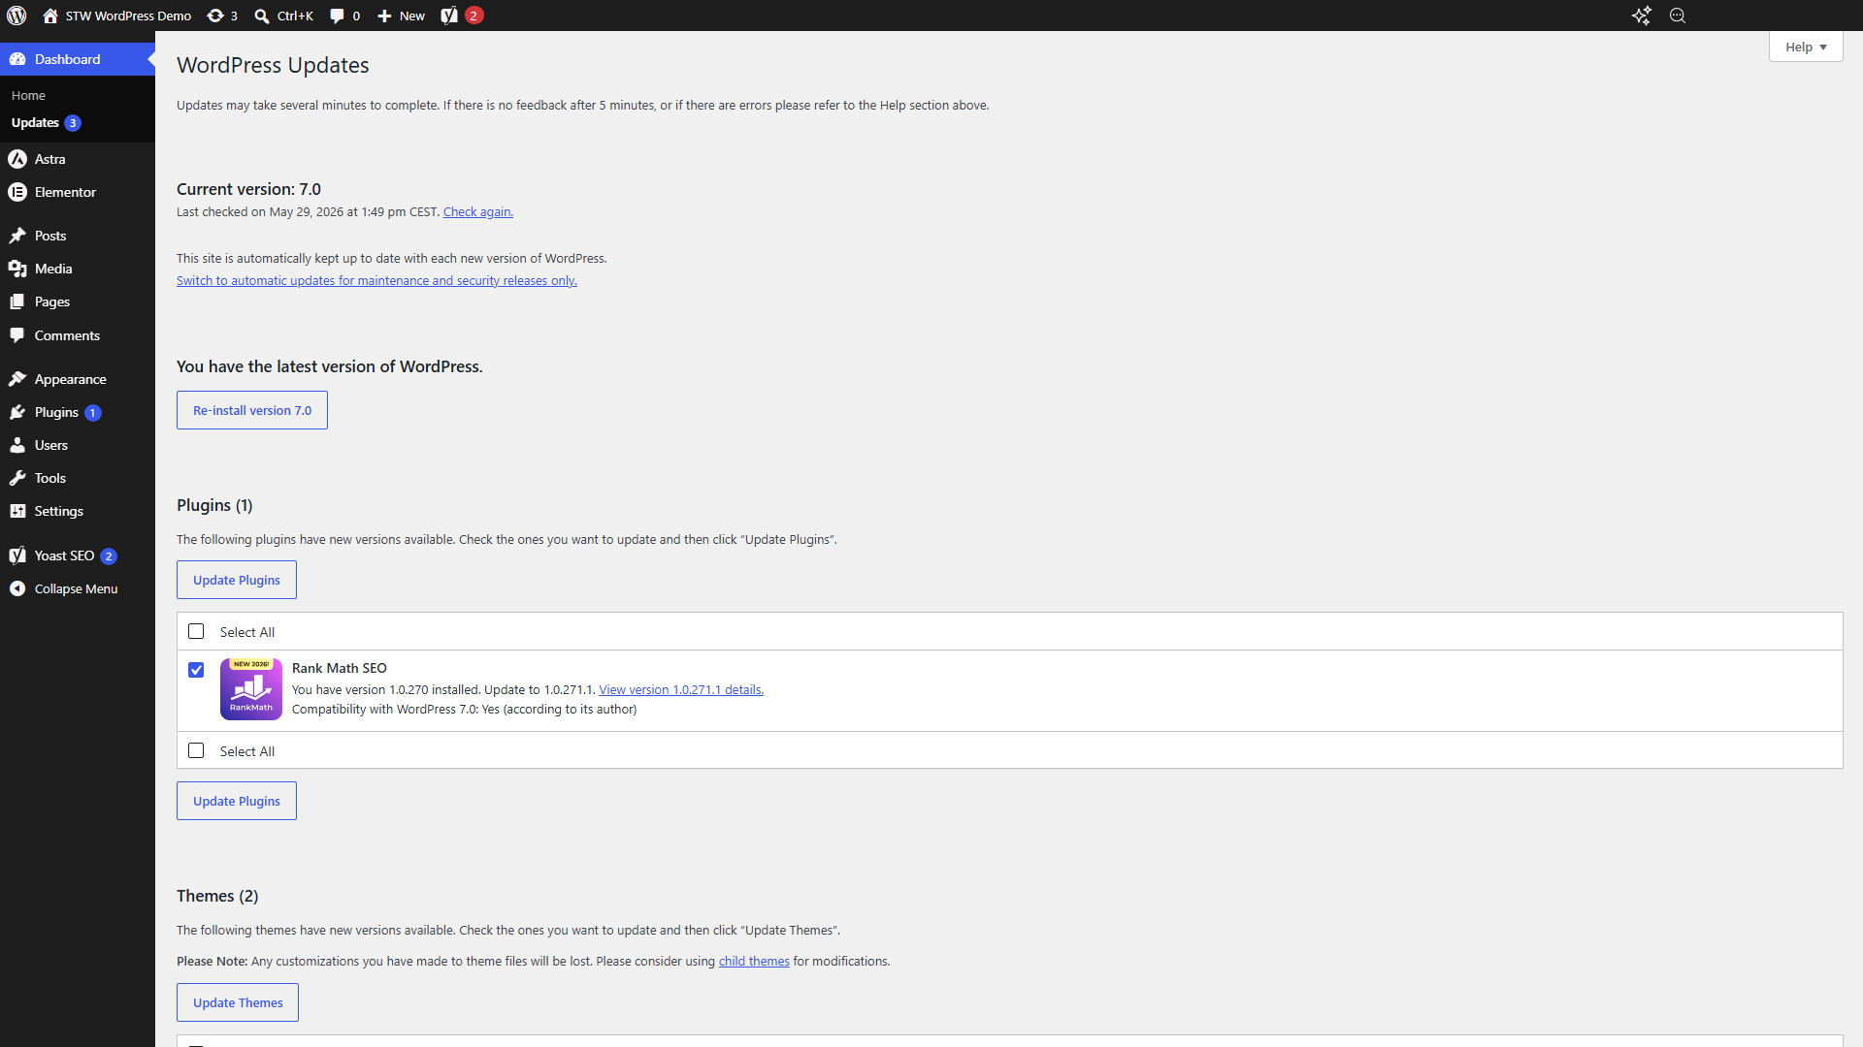
Task: Open the Settings menu label
Action: (59, 511)
